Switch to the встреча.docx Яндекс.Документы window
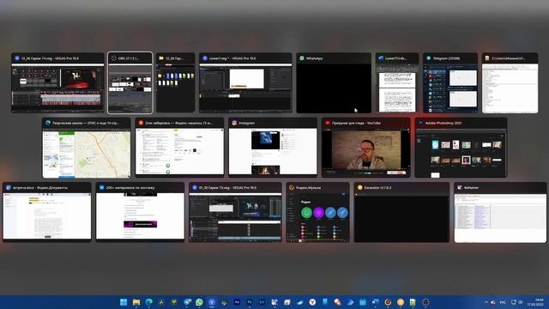 click(47, 212)
